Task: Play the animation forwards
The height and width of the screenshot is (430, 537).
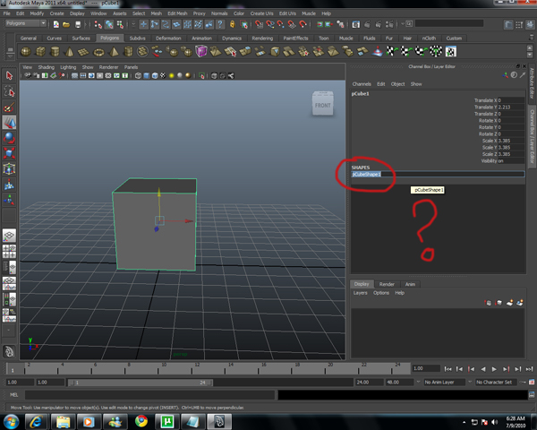Action: (494, 369)
